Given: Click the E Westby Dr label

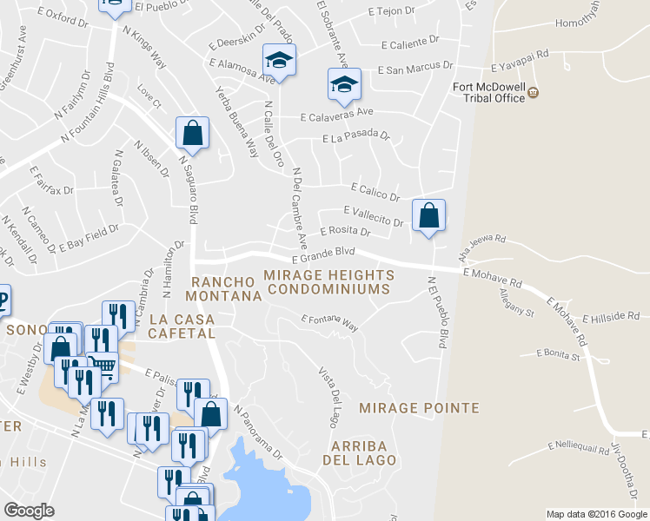Looking at the screenshot, I should (x=30, y=368).
